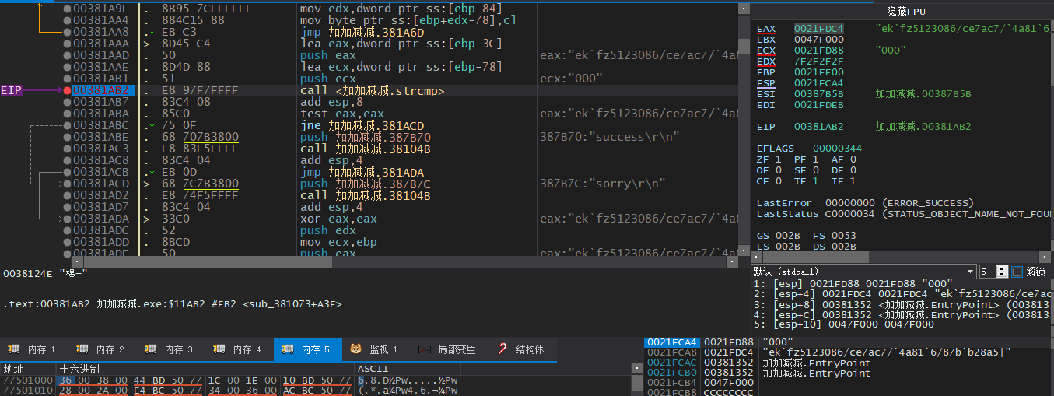
Task: Click the 监视 1 watch tab icon
Action: (355, 349)
